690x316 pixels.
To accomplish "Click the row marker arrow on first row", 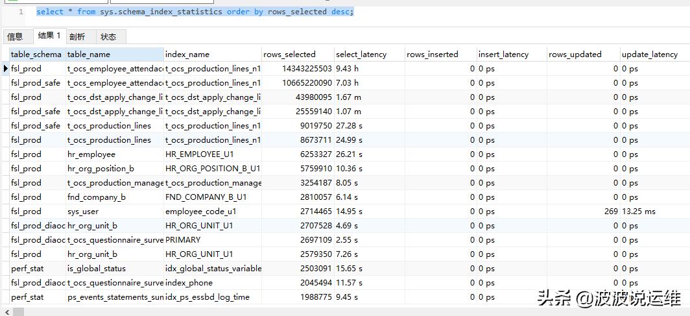I will [5, 69].
